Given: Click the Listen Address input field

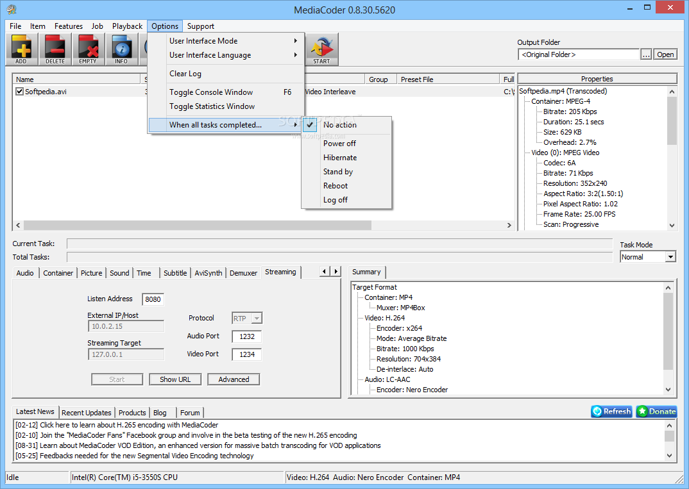Looking at the screenshot, I should point(153,299).
